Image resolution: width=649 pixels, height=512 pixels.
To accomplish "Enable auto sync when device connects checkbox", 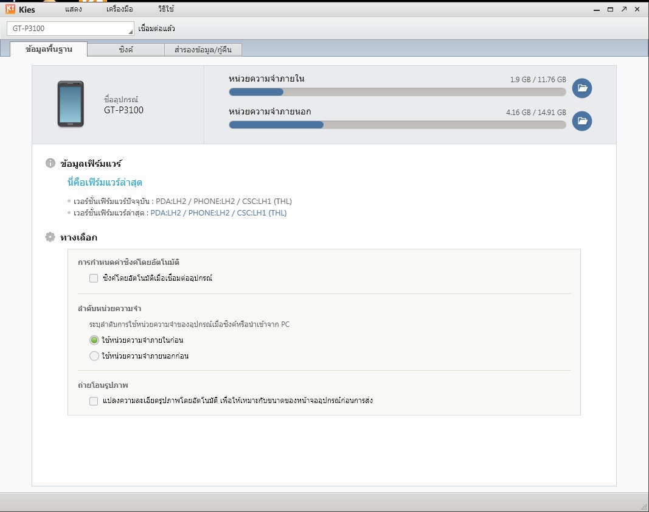I will pos(94,278).
